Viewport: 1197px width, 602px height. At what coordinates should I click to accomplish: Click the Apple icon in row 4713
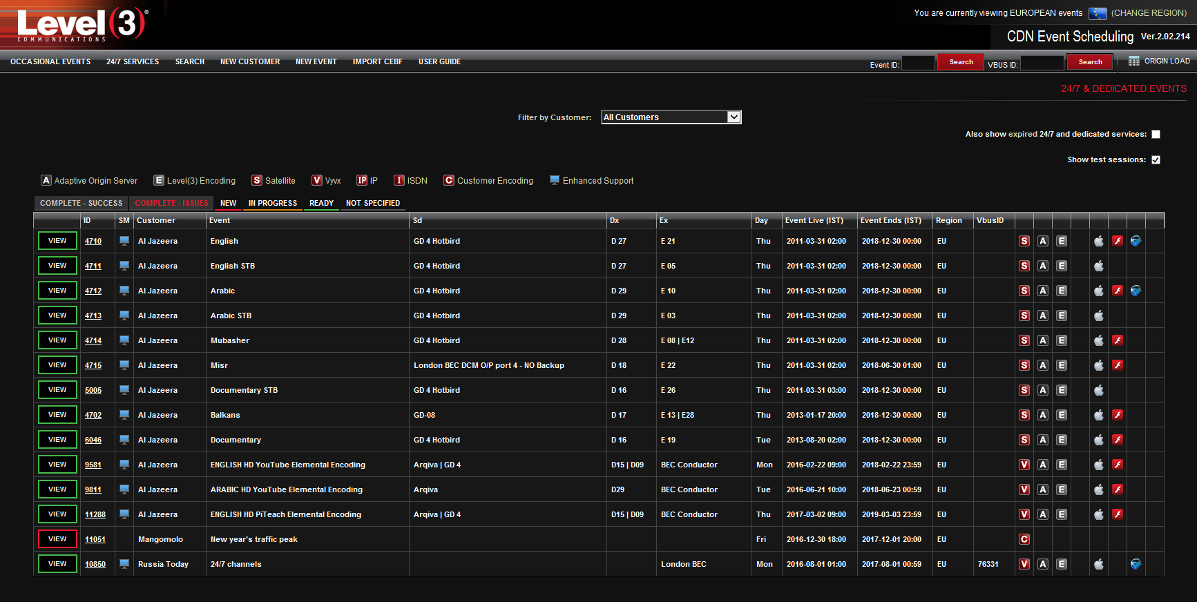(x=1099, y=315)
